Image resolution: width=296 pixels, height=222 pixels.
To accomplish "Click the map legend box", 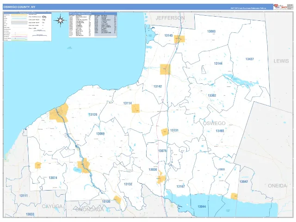I will 28,27.
